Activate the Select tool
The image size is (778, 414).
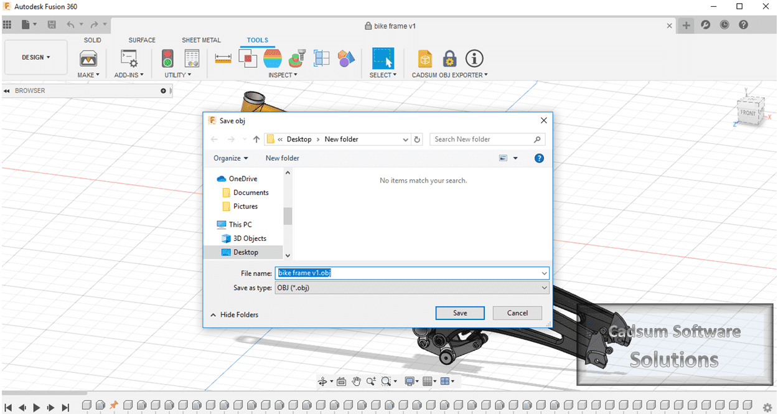[x=383, y=60]
